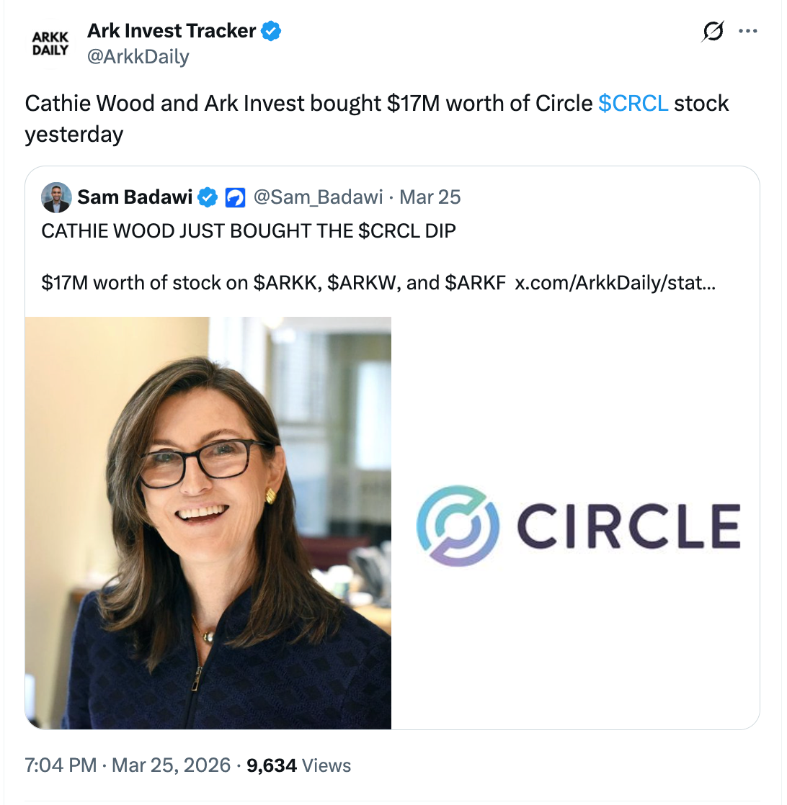The height and width of the screenshot is (805, 787).
Task: Click Sam Badawi's verified checkmark
Action: click(x=207, y=197)
